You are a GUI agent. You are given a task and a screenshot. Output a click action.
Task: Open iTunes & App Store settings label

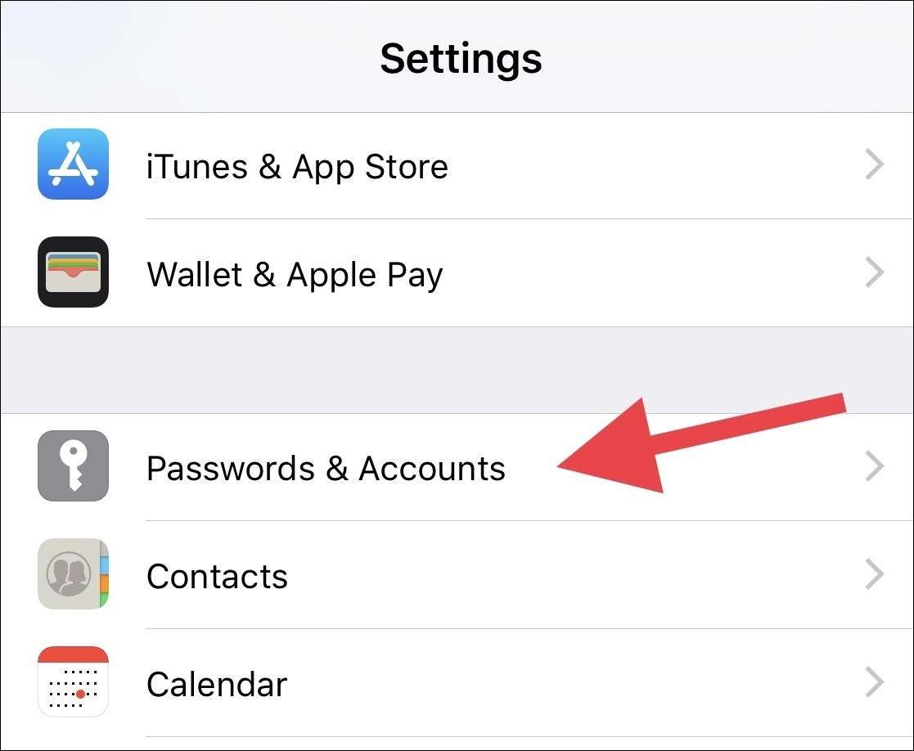click(297, 167)
